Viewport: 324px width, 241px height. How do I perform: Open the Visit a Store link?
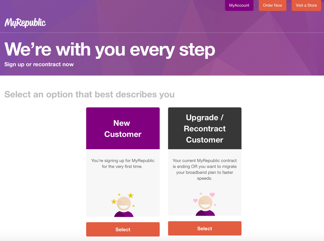click(x=306, y=5)
